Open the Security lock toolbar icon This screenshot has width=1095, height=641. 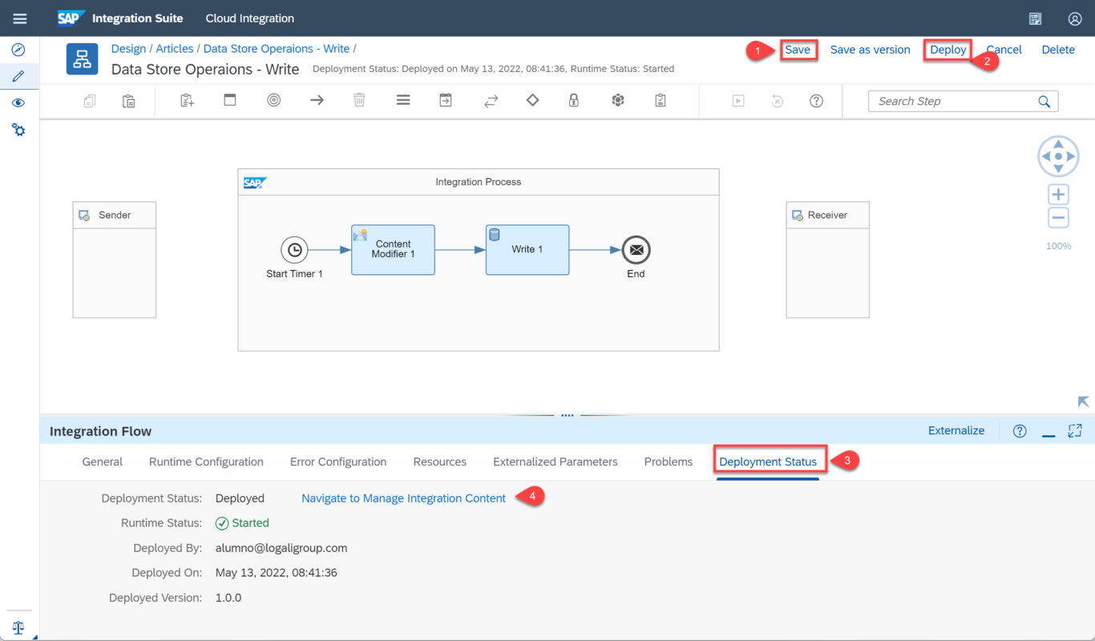[574, 100]
